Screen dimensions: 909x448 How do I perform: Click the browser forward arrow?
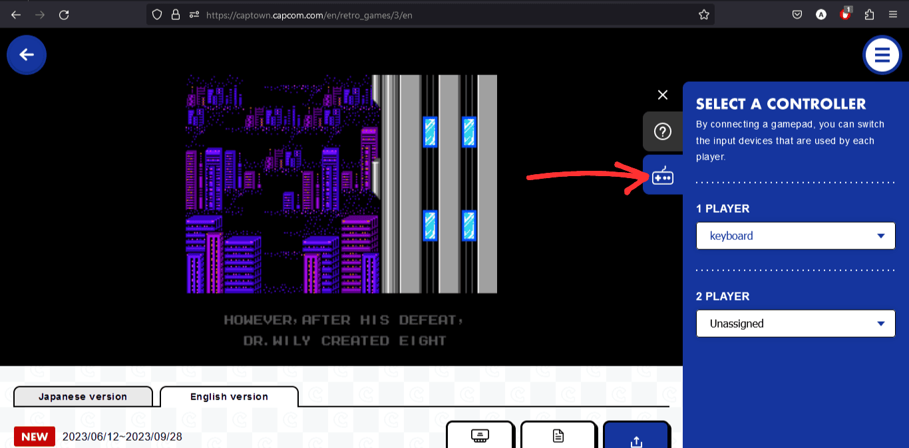click(40, 15)
